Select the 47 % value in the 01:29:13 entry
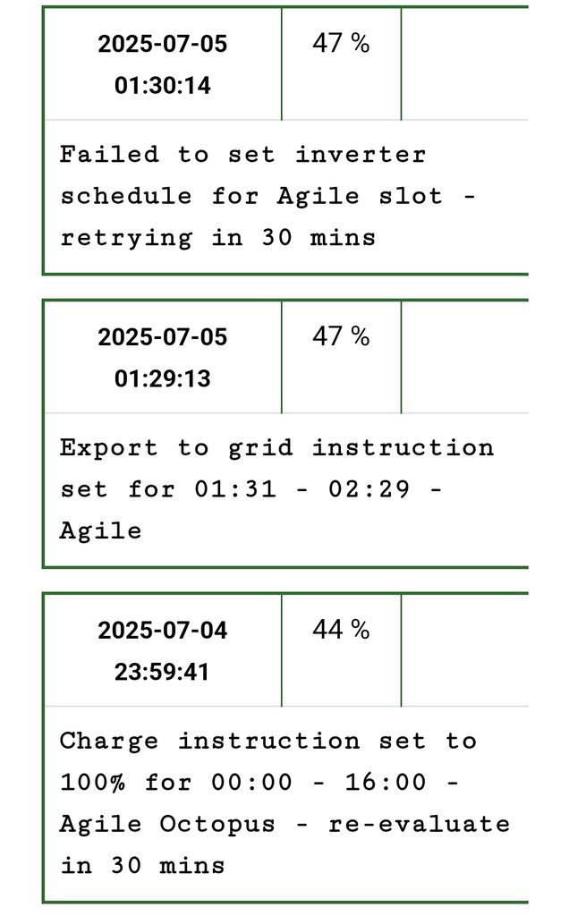The image size is (569, 916). [341, 336]
